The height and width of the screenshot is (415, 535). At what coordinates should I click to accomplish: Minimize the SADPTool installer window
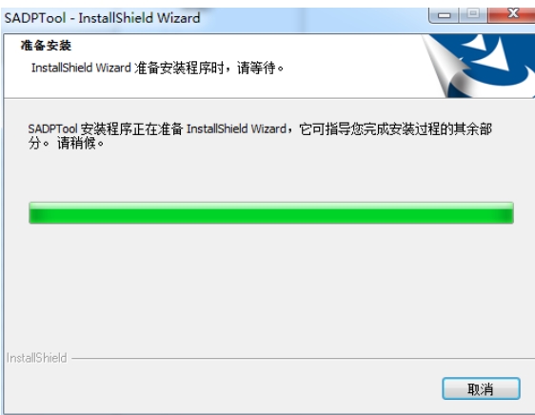[444, 14]
